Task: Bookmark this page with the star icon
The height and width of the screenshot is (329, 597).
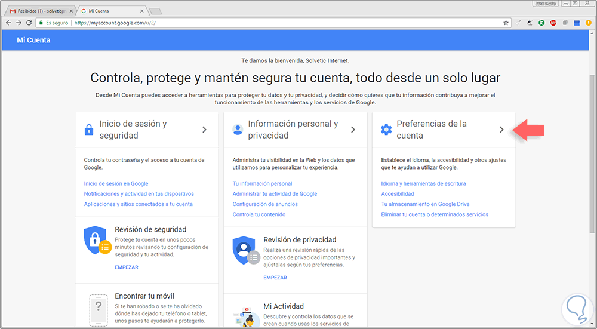Action: click(x=506, y=23)
